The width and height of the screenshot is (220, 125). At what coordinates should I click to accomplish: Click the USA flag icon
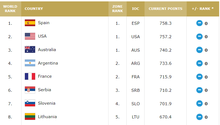30,36
